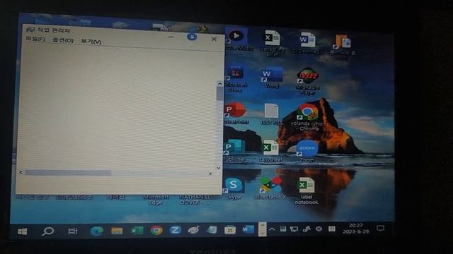The image size is (453, 254).
Task: Launch Microsoft Edge from the taskbar
Action: coord(97,231)
